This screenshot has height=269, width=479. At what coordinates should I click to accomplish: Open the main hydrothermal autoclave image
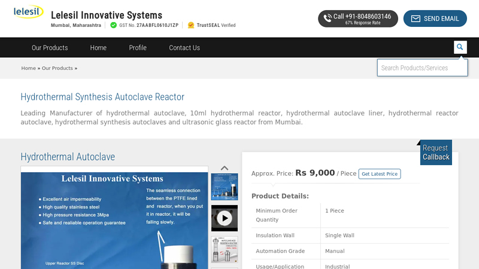point(114,221)
